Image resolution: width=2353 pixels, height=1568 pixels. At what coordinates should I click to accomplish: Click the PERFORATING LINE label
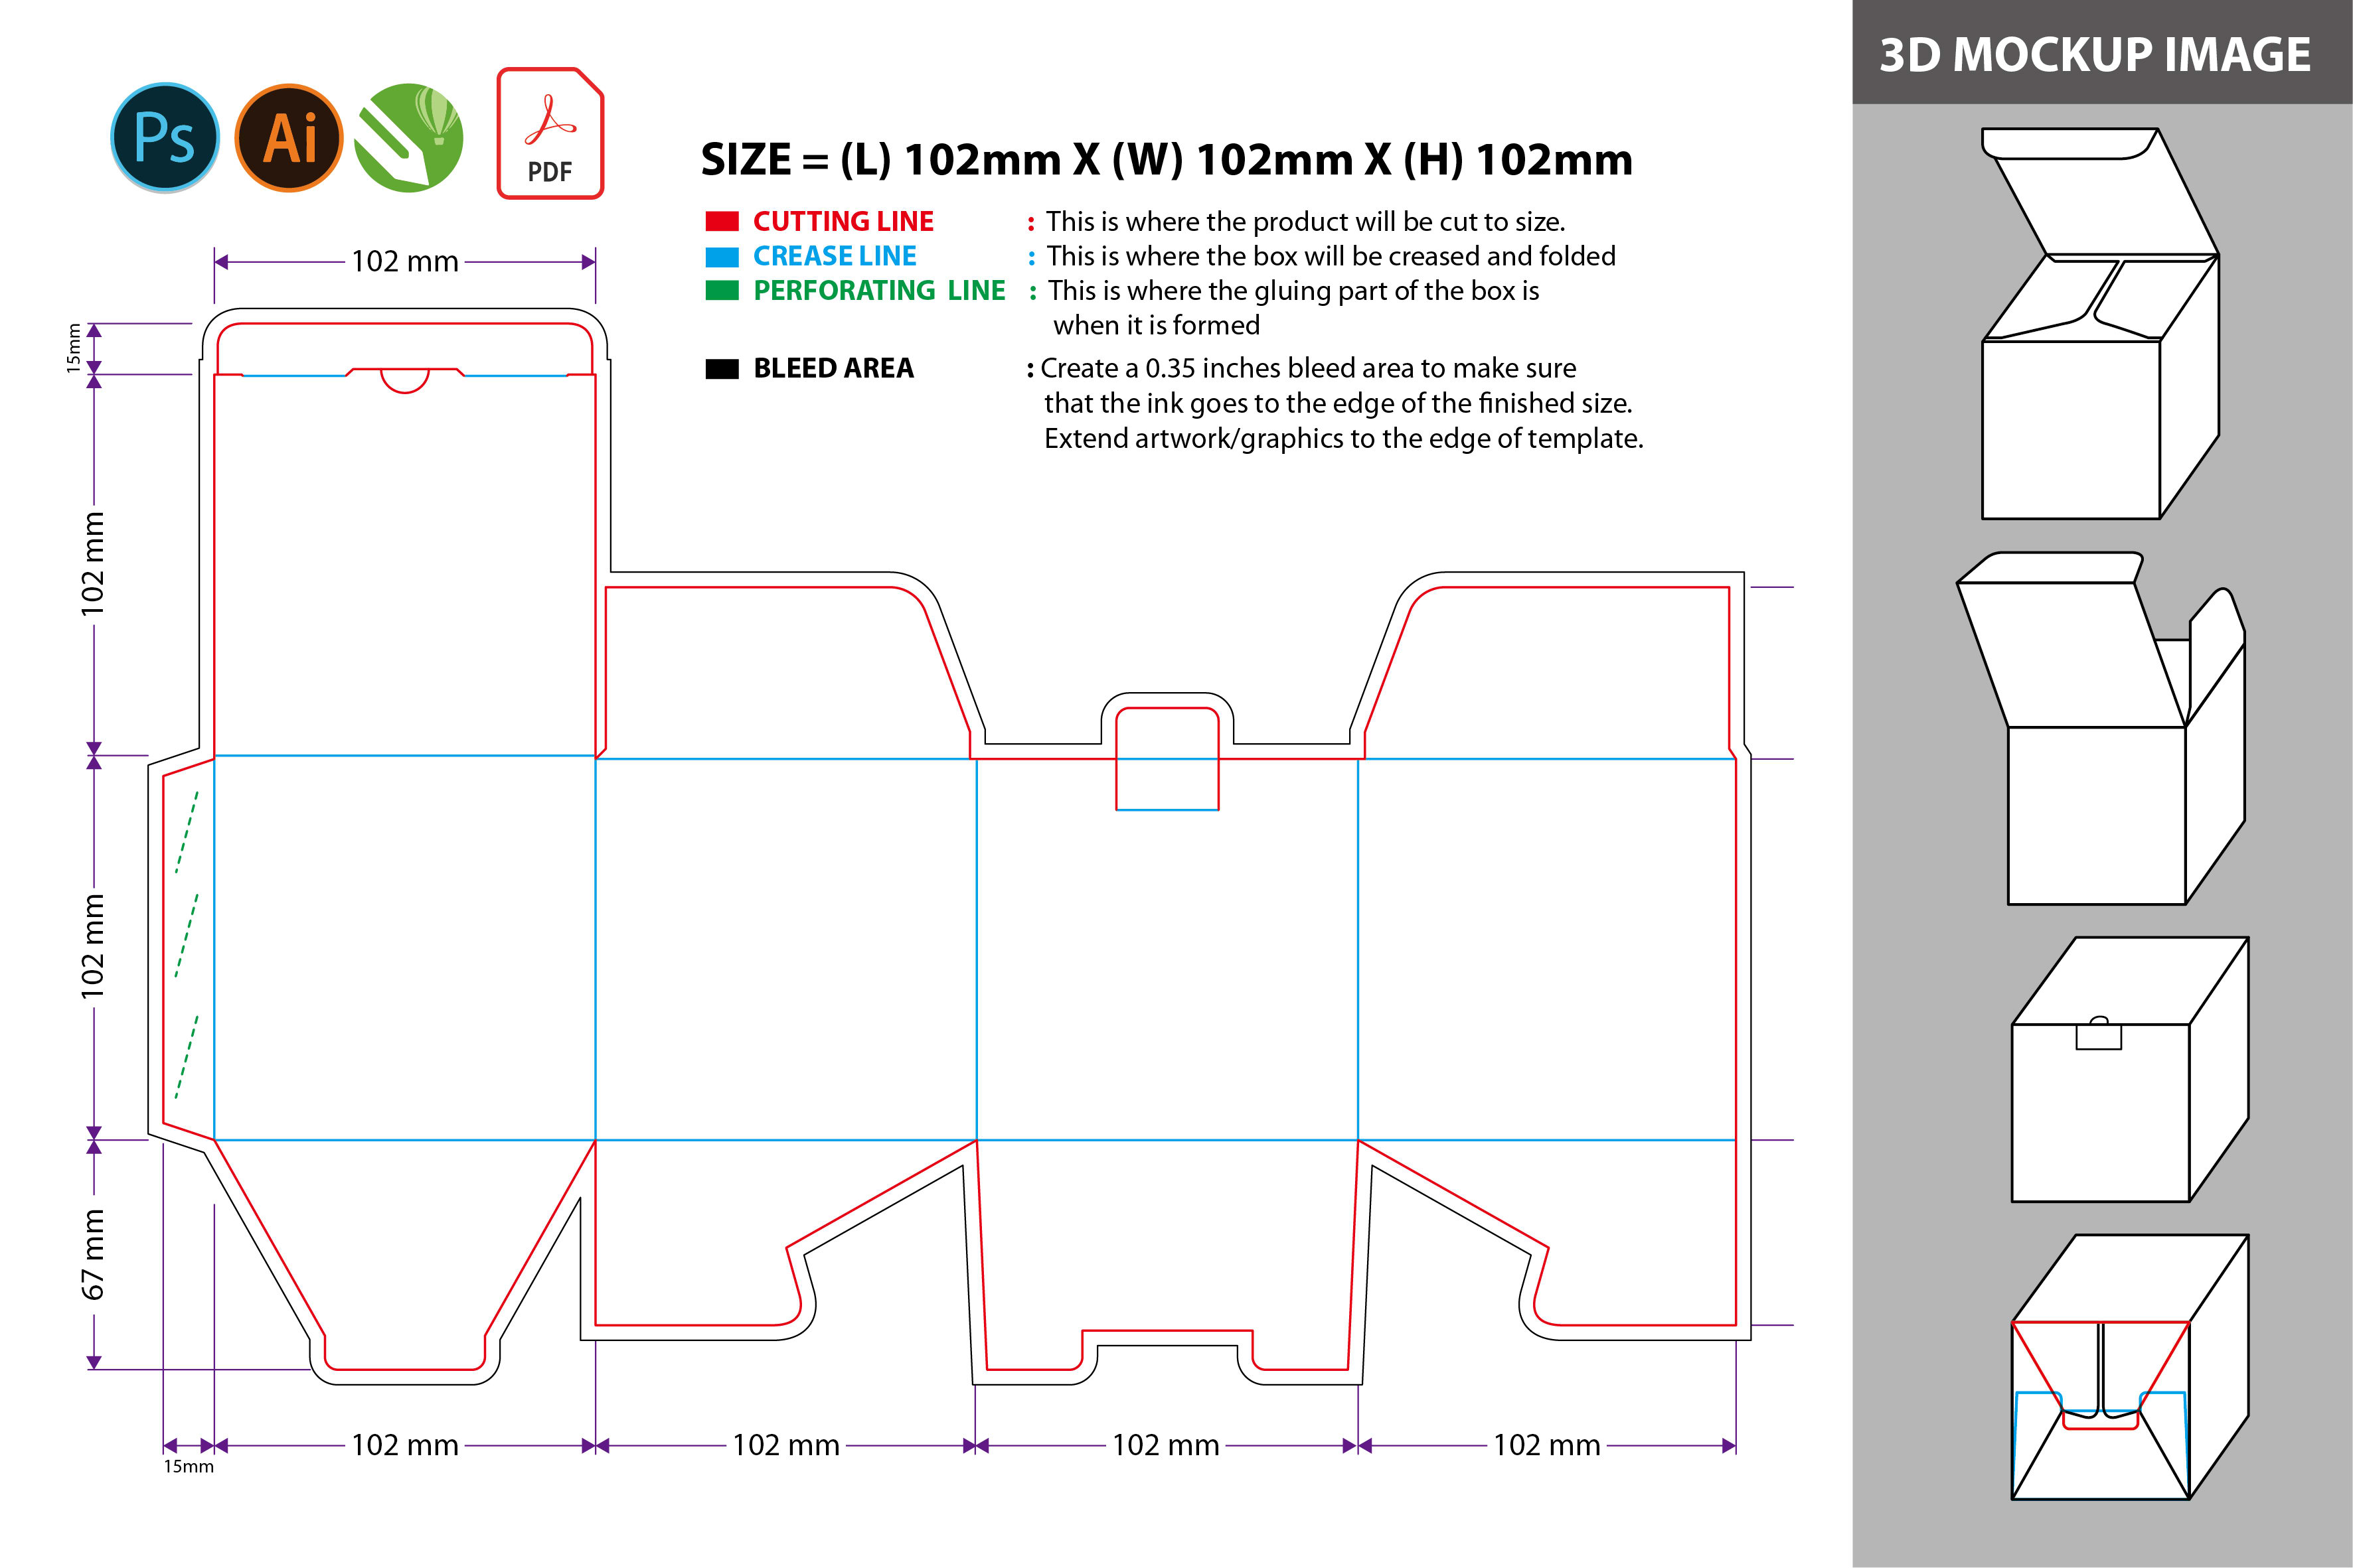(x=879, y=290)
